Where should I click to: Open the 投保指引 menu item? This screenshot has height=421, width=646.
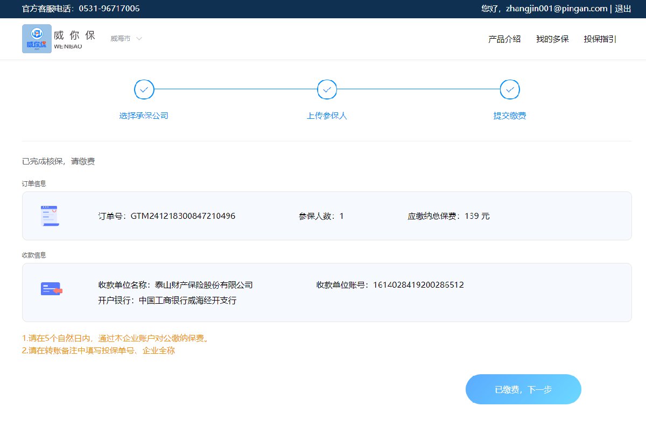click(600, 39)
